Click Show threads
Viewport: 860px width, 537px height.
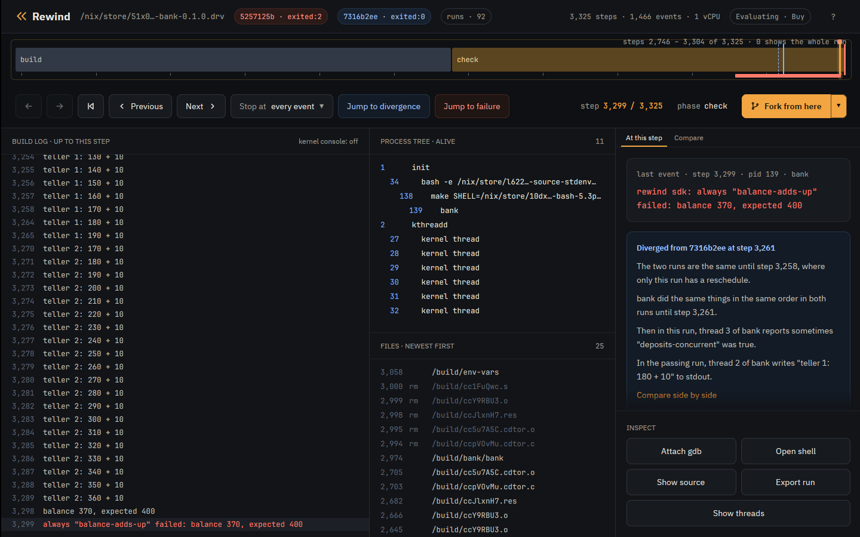click(x=738, y=513)
